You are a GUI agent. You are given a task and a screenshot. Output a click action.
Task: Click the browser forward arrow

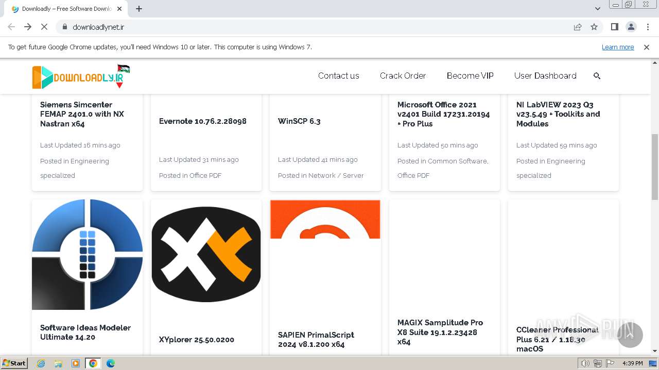[x=28, y=27]
